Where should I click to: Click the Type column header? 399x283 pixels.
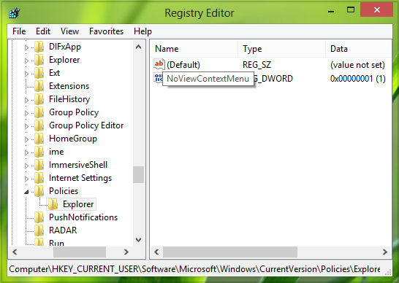click(x=282, y=49)
